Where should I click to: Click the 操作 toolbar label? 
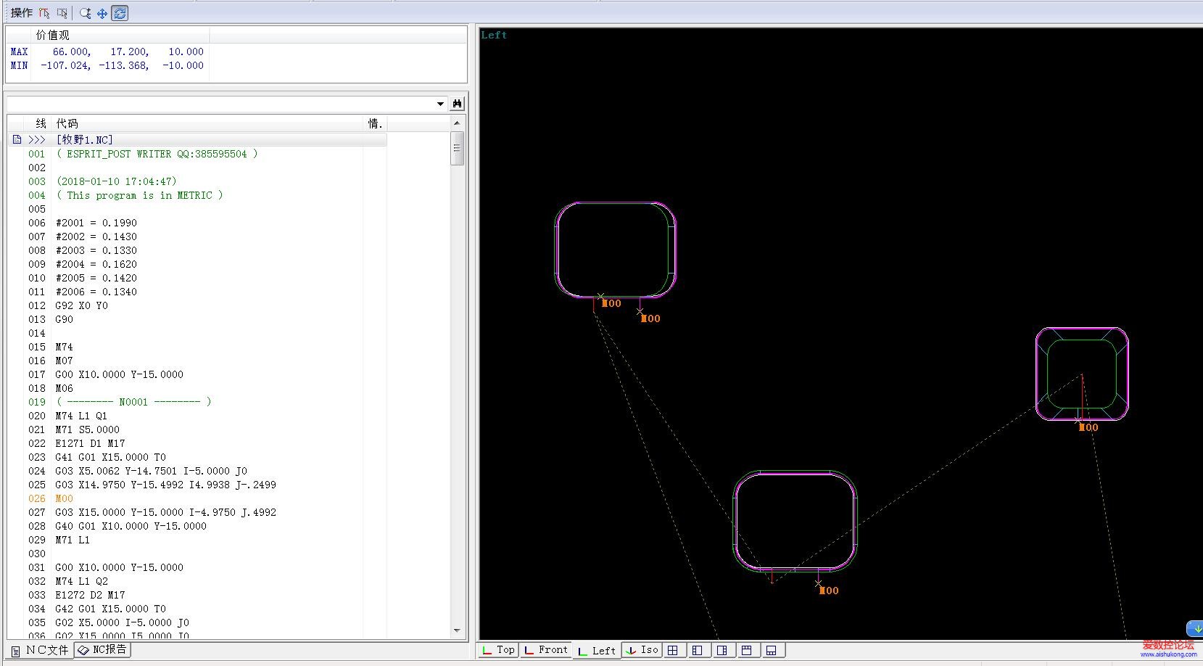(22, 13)
